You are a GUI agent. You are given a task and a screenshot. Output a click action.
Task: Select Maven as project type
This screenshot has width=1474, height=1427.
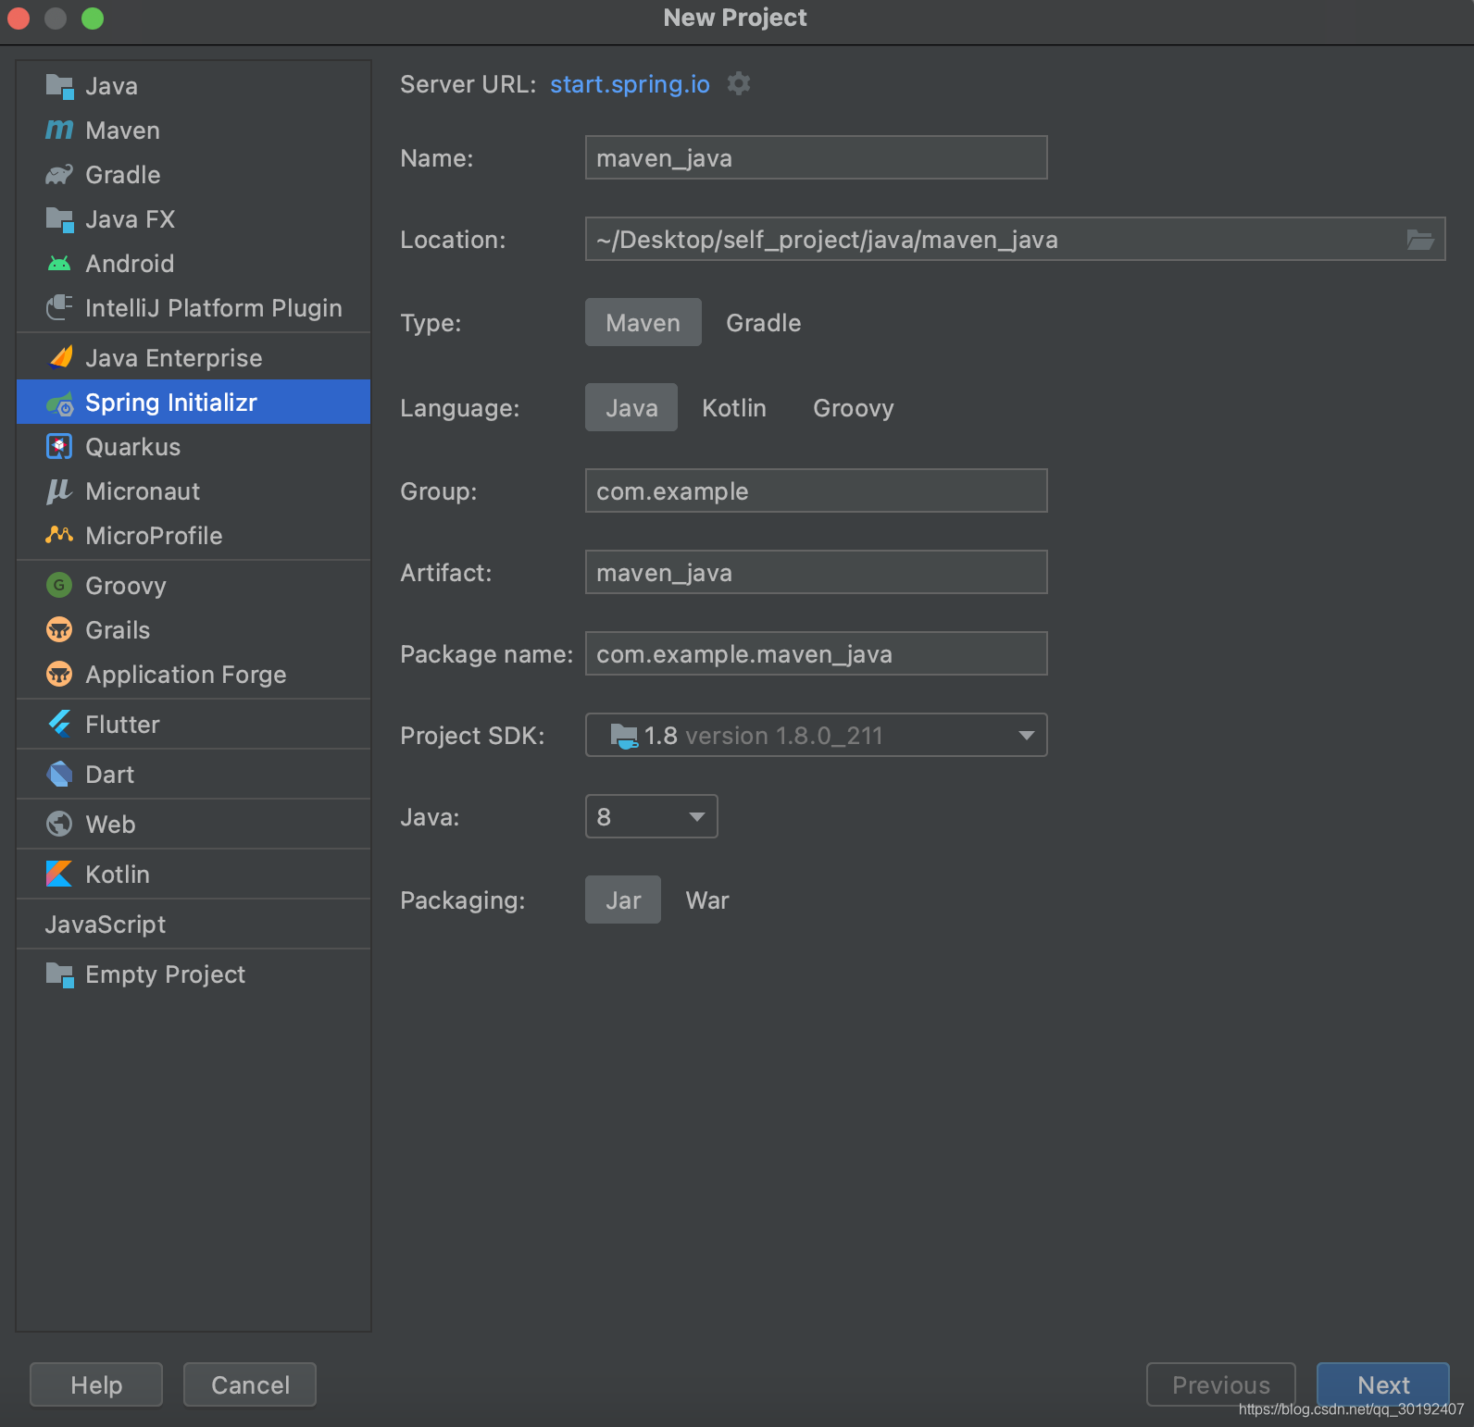643,322
